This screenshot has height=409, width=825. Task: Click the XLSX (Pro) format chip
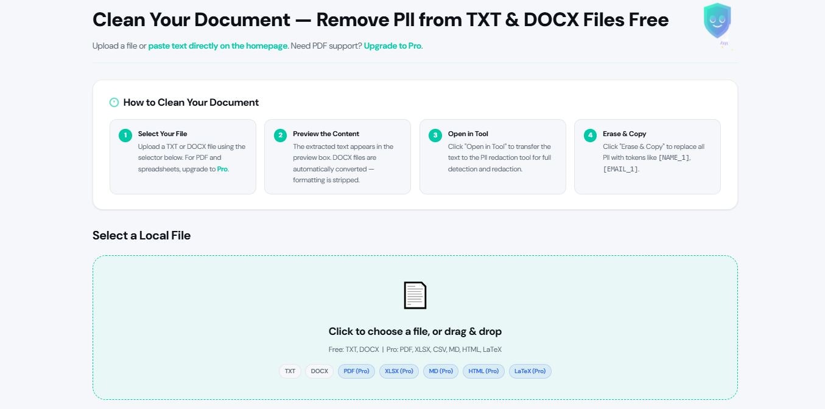399,371
